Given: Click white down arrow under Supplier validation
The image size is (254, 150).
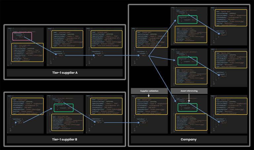Looking at the screenshot, I should tap(149, 95).
